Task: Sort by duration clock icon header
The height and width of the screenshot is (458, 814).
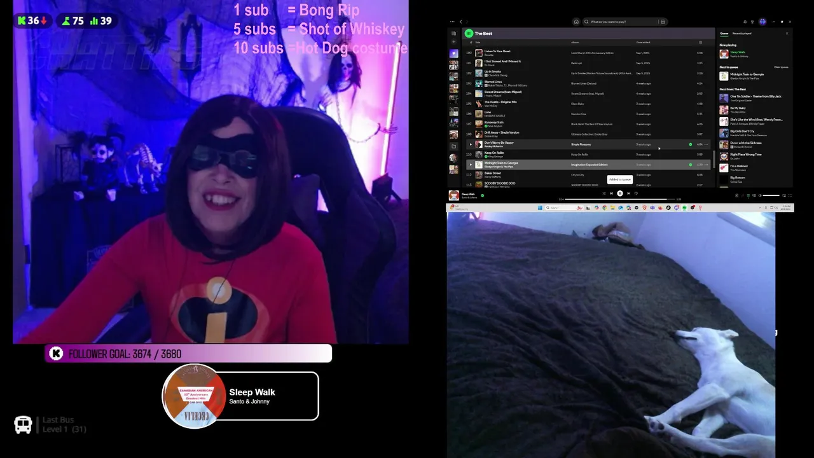Action: [x=700, y=43]
